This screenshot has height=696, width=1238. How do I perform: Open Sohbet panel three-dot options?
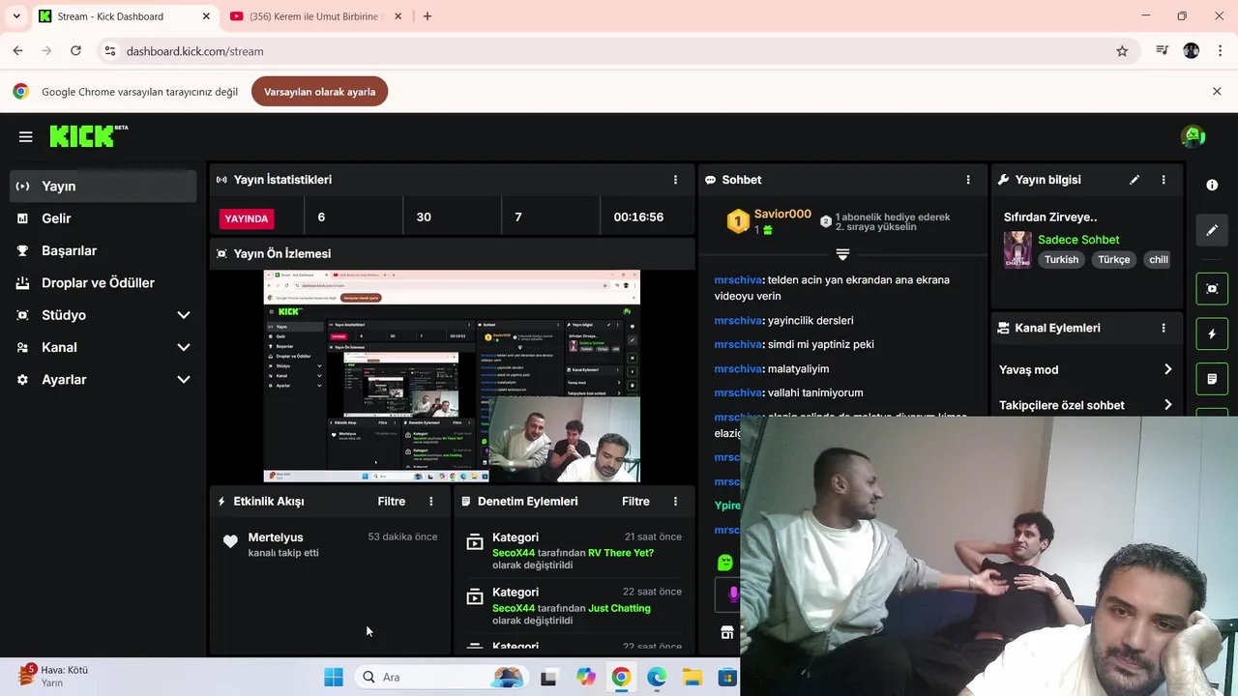[x=968, y=180]
